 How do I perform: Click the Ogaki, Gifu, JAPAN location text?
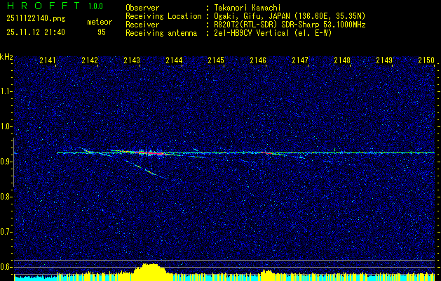coord(290,16)
